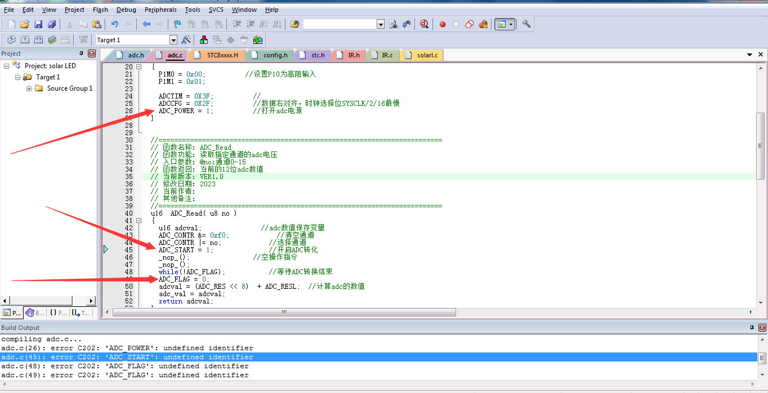
Task: Save the current file
Action: pyautogui.click(x=38, y=24)
